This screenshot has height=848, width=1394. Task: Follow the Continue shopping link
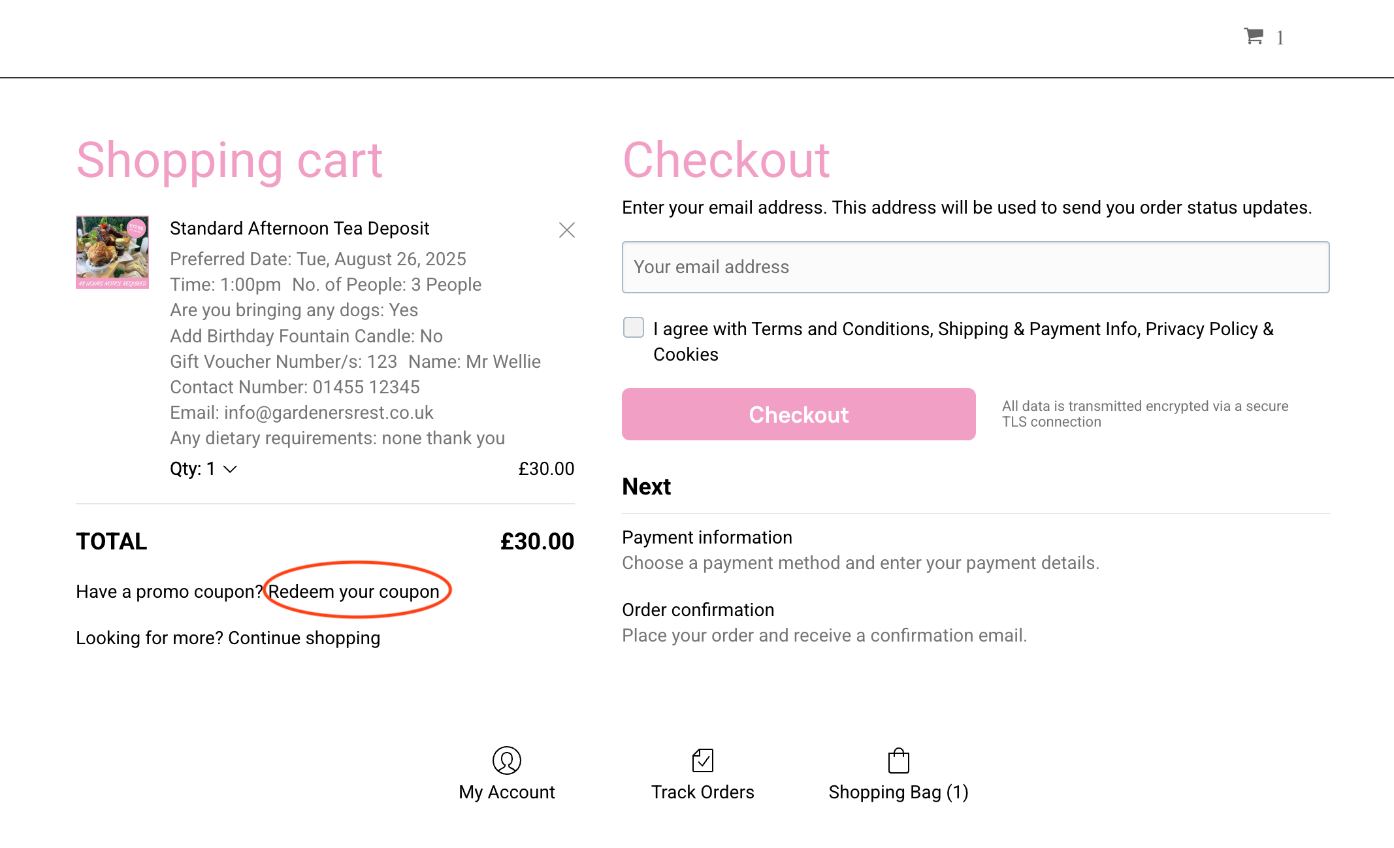[x=304, y=638]
